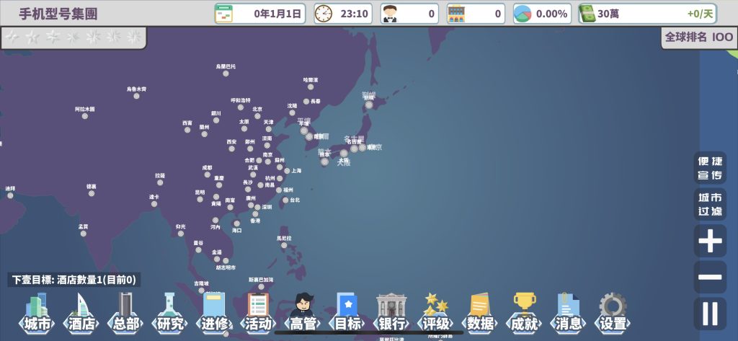Go to the 银行 bank menu

tap(391, 313)
